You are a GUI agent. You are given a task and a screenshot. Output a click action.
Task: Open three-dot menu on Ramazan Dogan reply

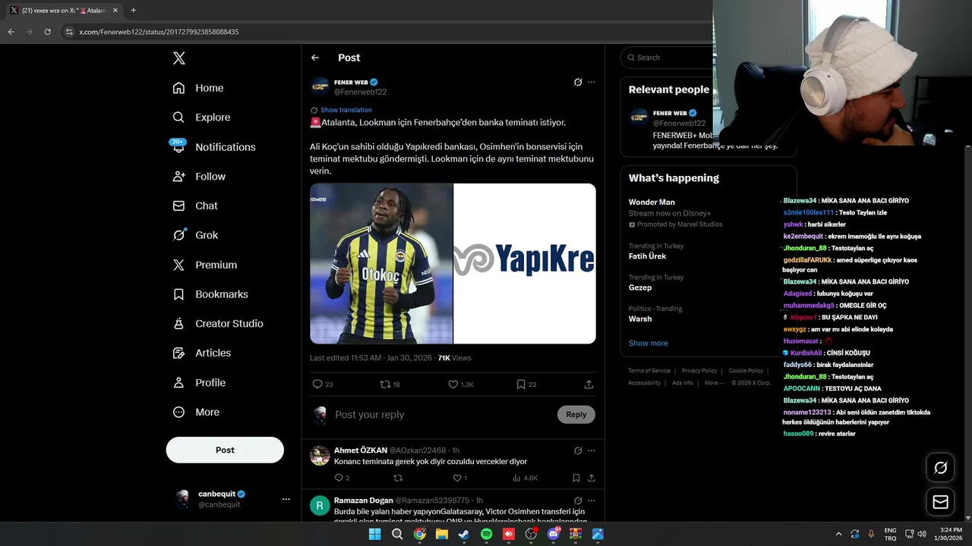coord(592,500)
